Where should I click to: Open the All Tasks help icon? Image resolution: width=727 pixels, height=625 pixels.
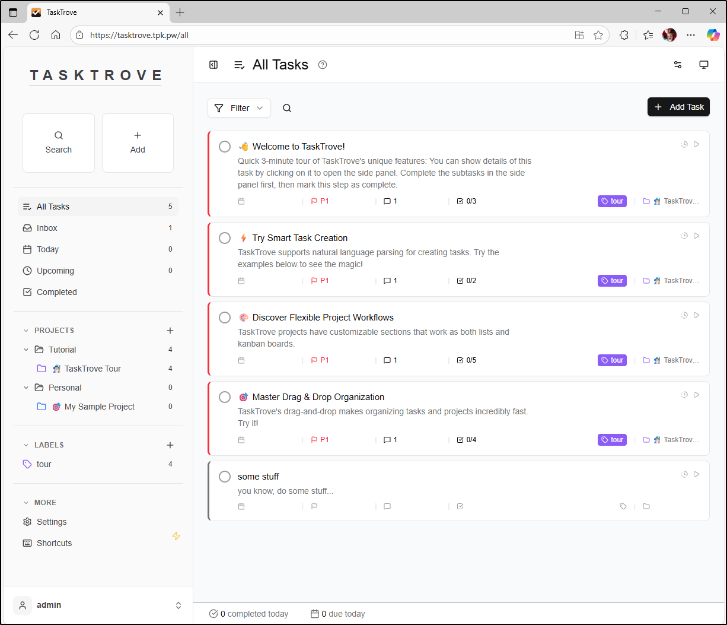pos(323,65)
